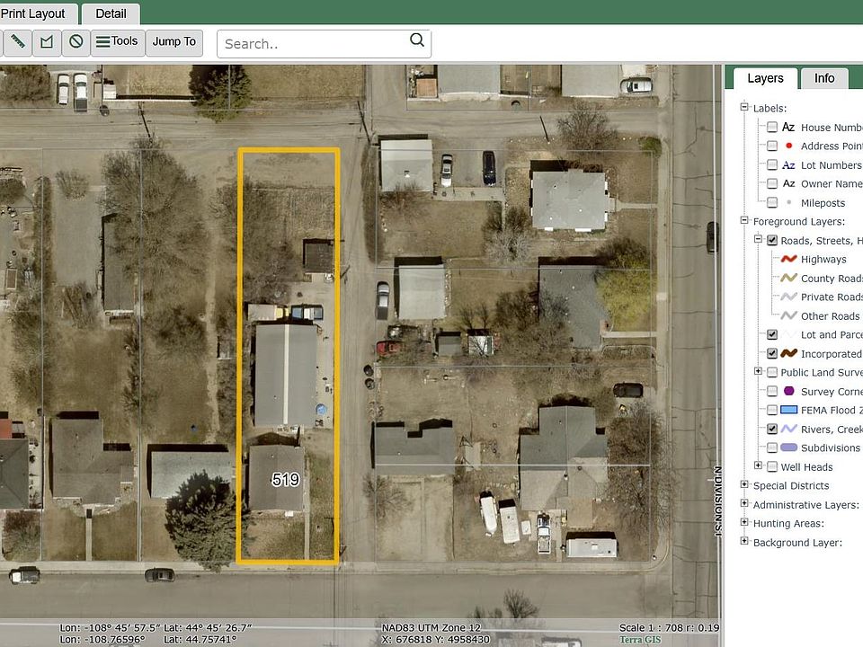This screenshot has width=863, height=647.
Task: Click the Highways red line symbol
Action: pyautogui.click(x=788, y=260)
